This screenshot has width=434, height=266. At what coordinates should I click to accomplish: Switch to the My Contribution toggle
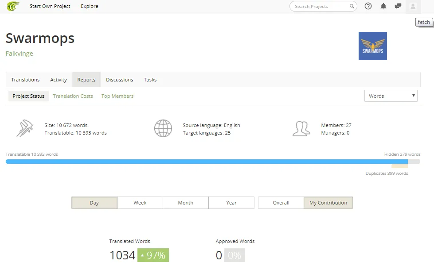[x=328, y=203]
